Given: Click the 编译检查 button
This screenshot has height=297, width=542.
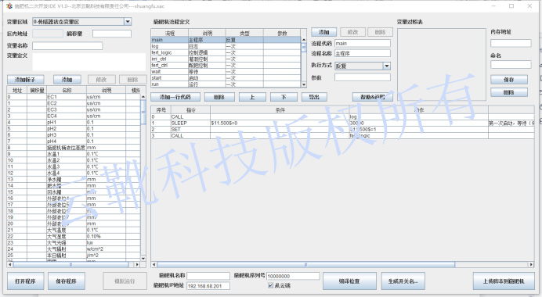Looking at the screenshot, I should [349, 281].
